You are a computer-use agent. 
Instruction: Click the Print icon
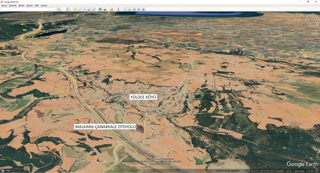point(129,9)
